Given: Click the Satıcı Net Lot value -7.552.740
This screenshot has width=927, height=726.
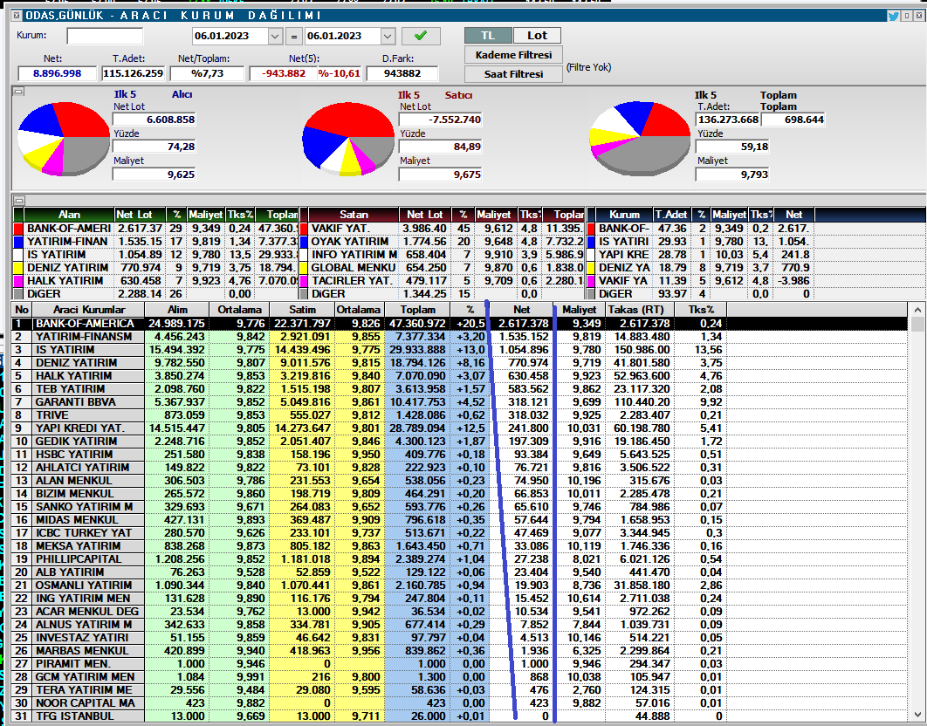Looking at the screenshot, I should [x=441, y=120].
